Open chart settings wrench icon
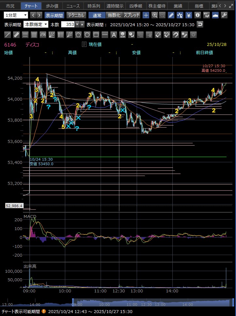Viewport: 236px width, 316px height. click(224, 15)
